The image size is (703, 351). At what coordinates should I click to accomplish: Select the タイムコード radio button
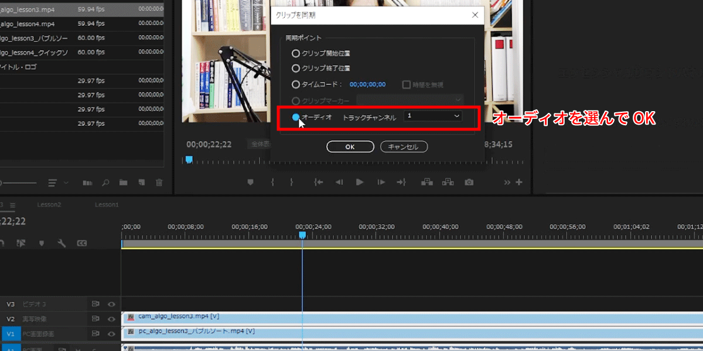[296, 84]
